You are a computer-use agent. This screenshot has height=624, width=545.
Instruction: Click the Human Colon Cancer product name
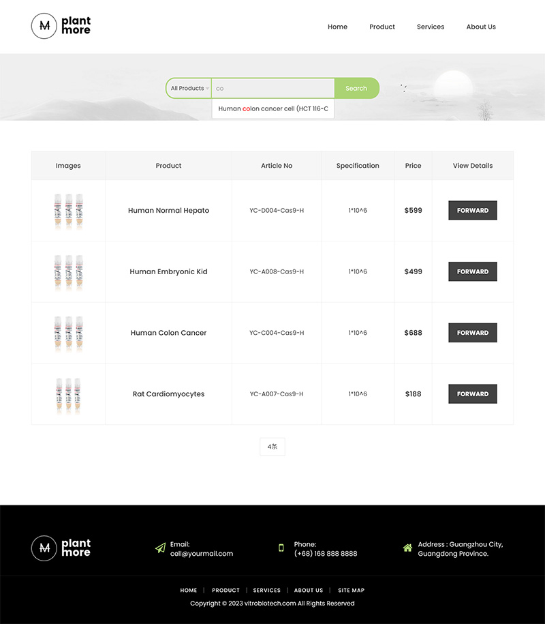click(x=168, y=333)
